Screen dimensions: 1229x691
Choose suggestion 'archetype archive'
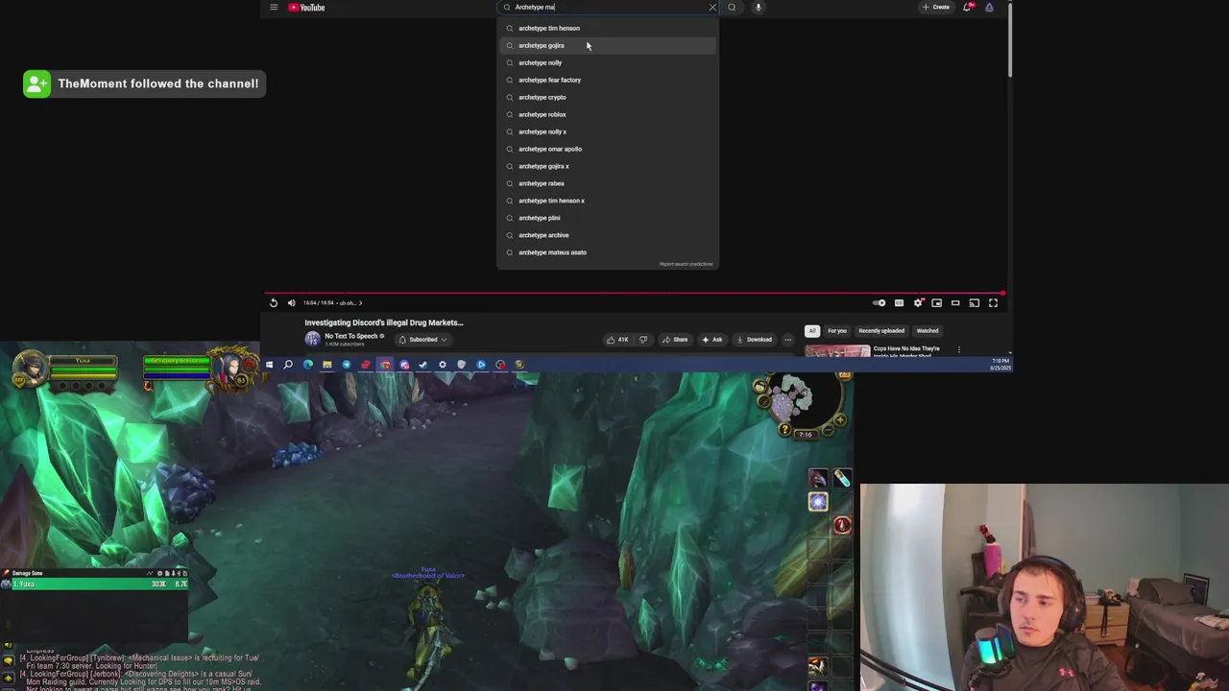(x=607, y=235)
